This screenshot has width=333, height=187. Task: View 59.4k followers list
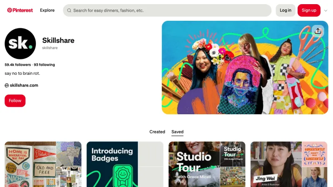tap(17, 65)
